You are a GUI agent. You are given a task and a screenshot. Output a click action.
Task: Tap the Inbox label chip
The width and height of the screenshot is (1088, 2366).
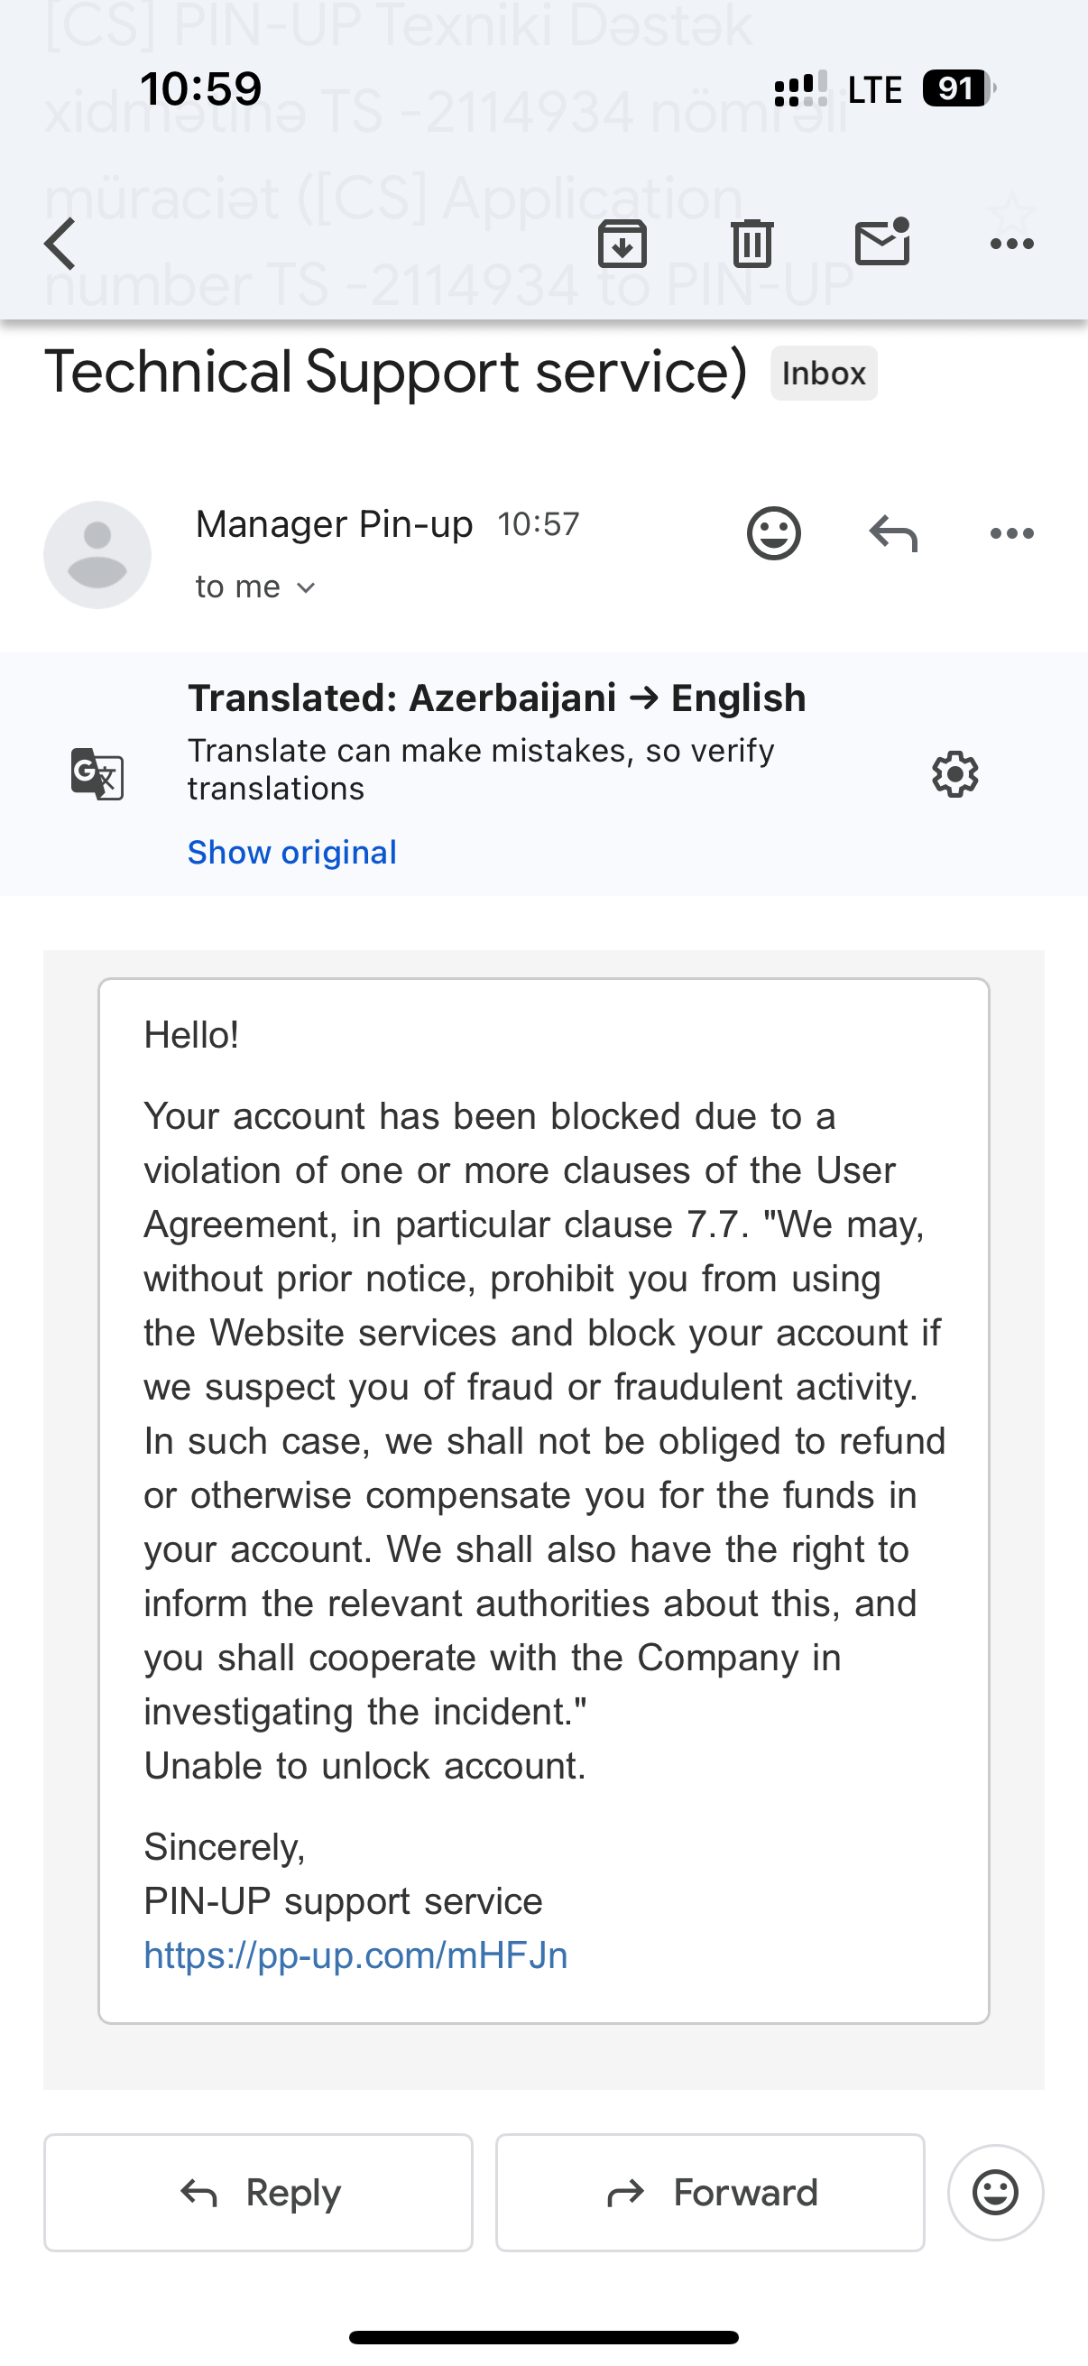(824, 374)
